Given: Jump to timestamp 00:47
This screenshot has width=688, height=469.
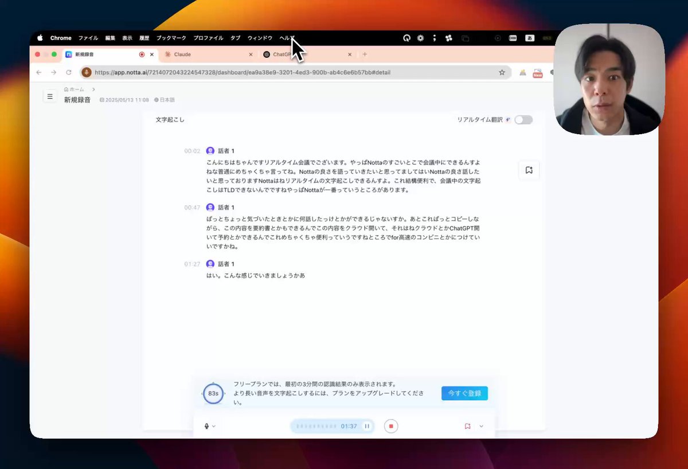Looking at the screenshot, I should pos(192,208).
